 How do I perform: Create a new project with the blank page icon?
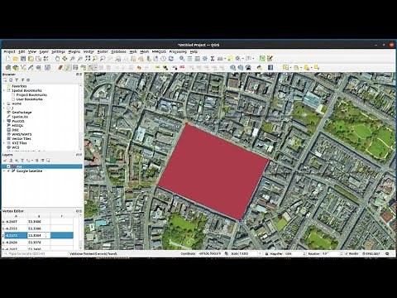pyautogui.click(x=8, y=59)
